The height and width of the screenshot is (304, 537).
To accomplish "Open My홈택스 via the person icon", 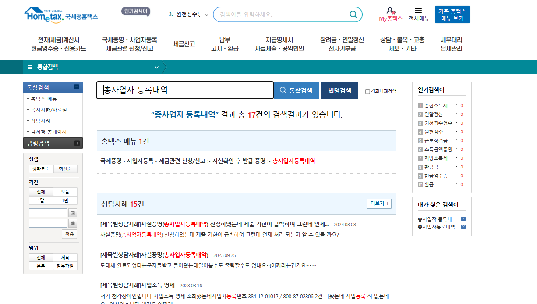I will [x=391, y=11].
